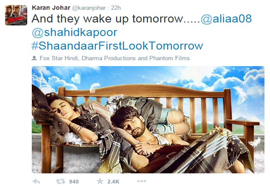Open the more options ellipsis menu
This screenshot has width=270, height=189.
pos(142,181)
